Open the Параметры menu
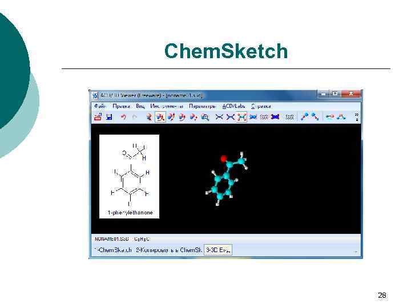 click(202, 106)
